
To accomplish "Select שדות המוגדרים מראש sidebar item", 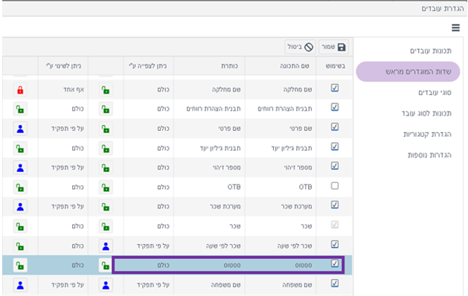I will (x=408, y=71).
